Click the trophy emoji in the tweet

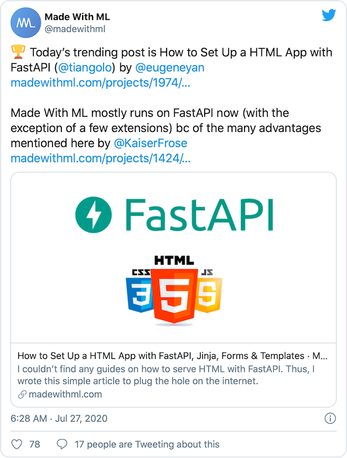(18, 53)
